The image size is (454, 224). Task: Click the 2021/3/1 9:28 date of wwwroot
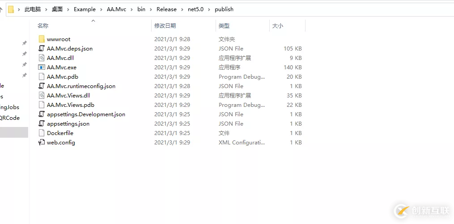pos(172,39)
